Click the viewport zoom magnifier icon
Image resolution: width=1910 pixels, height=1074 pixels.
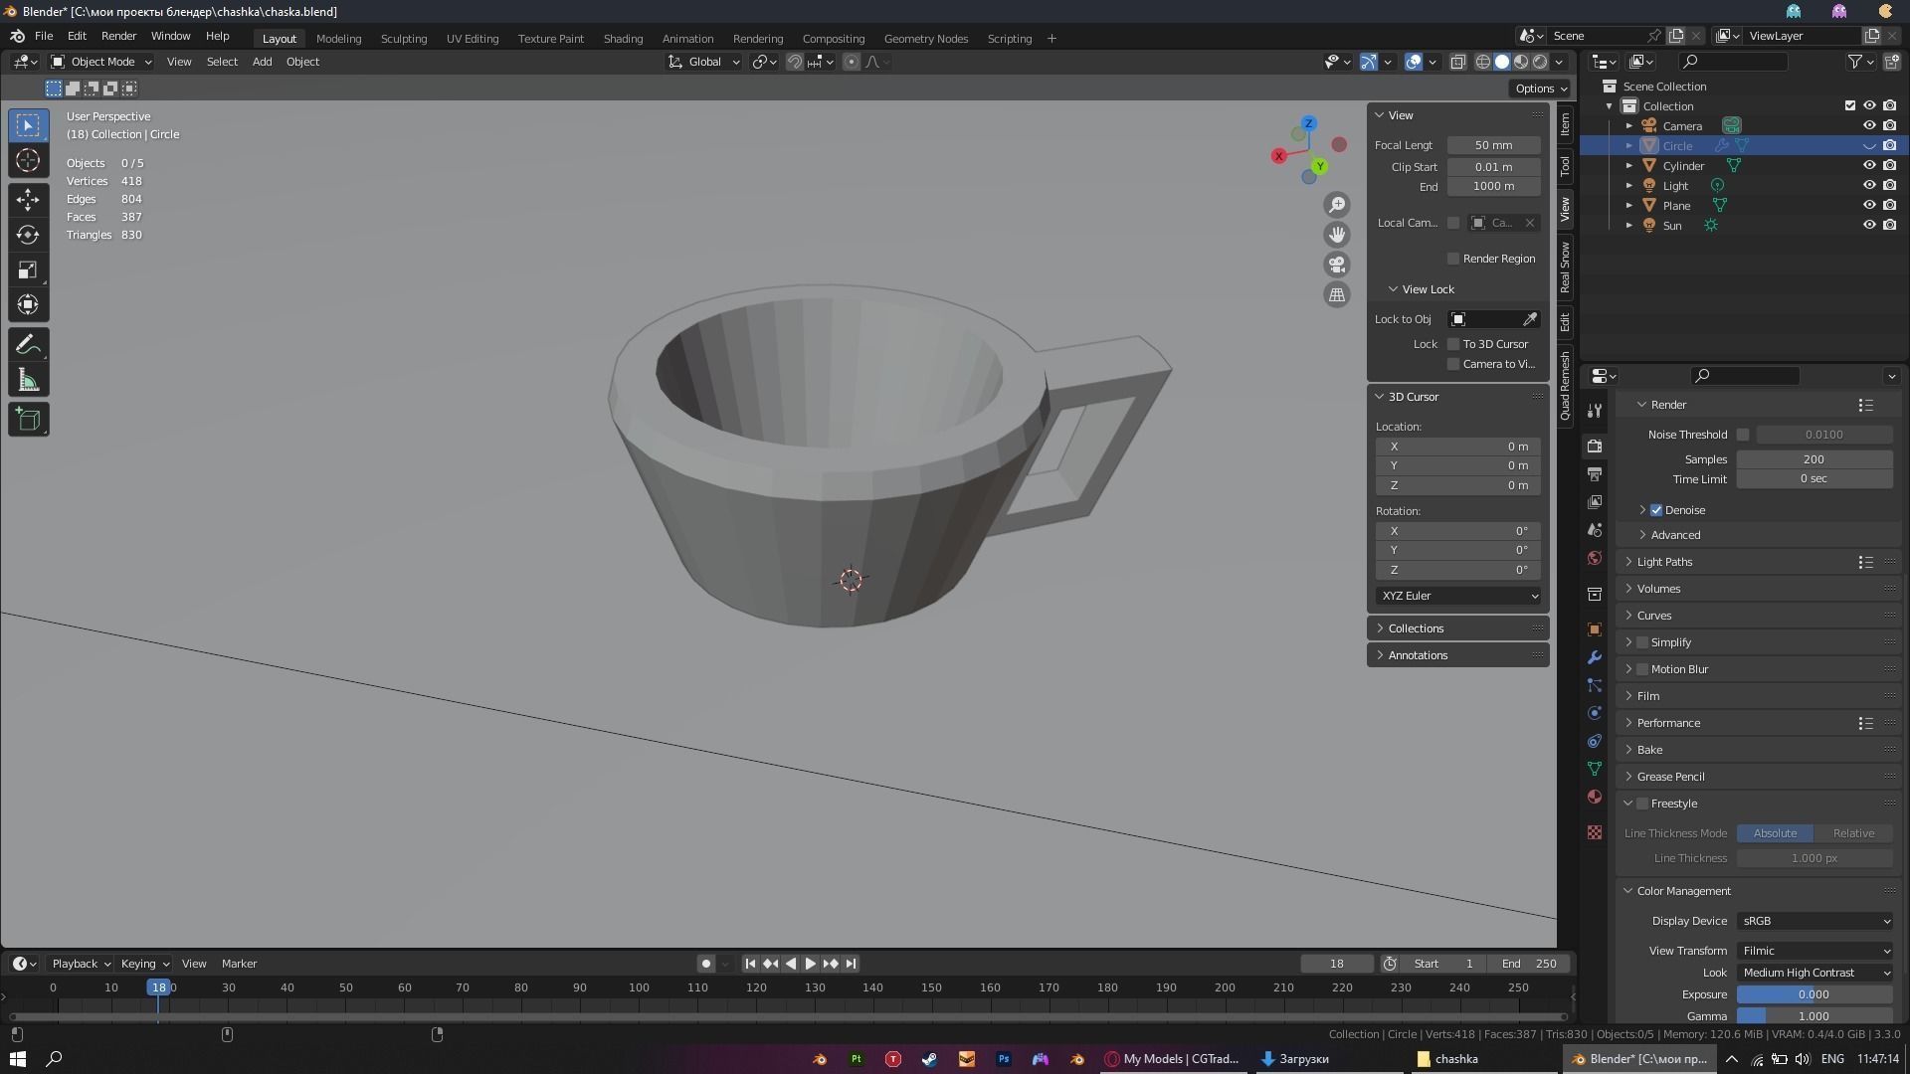pyautogui.click(x=1337, y=205)
